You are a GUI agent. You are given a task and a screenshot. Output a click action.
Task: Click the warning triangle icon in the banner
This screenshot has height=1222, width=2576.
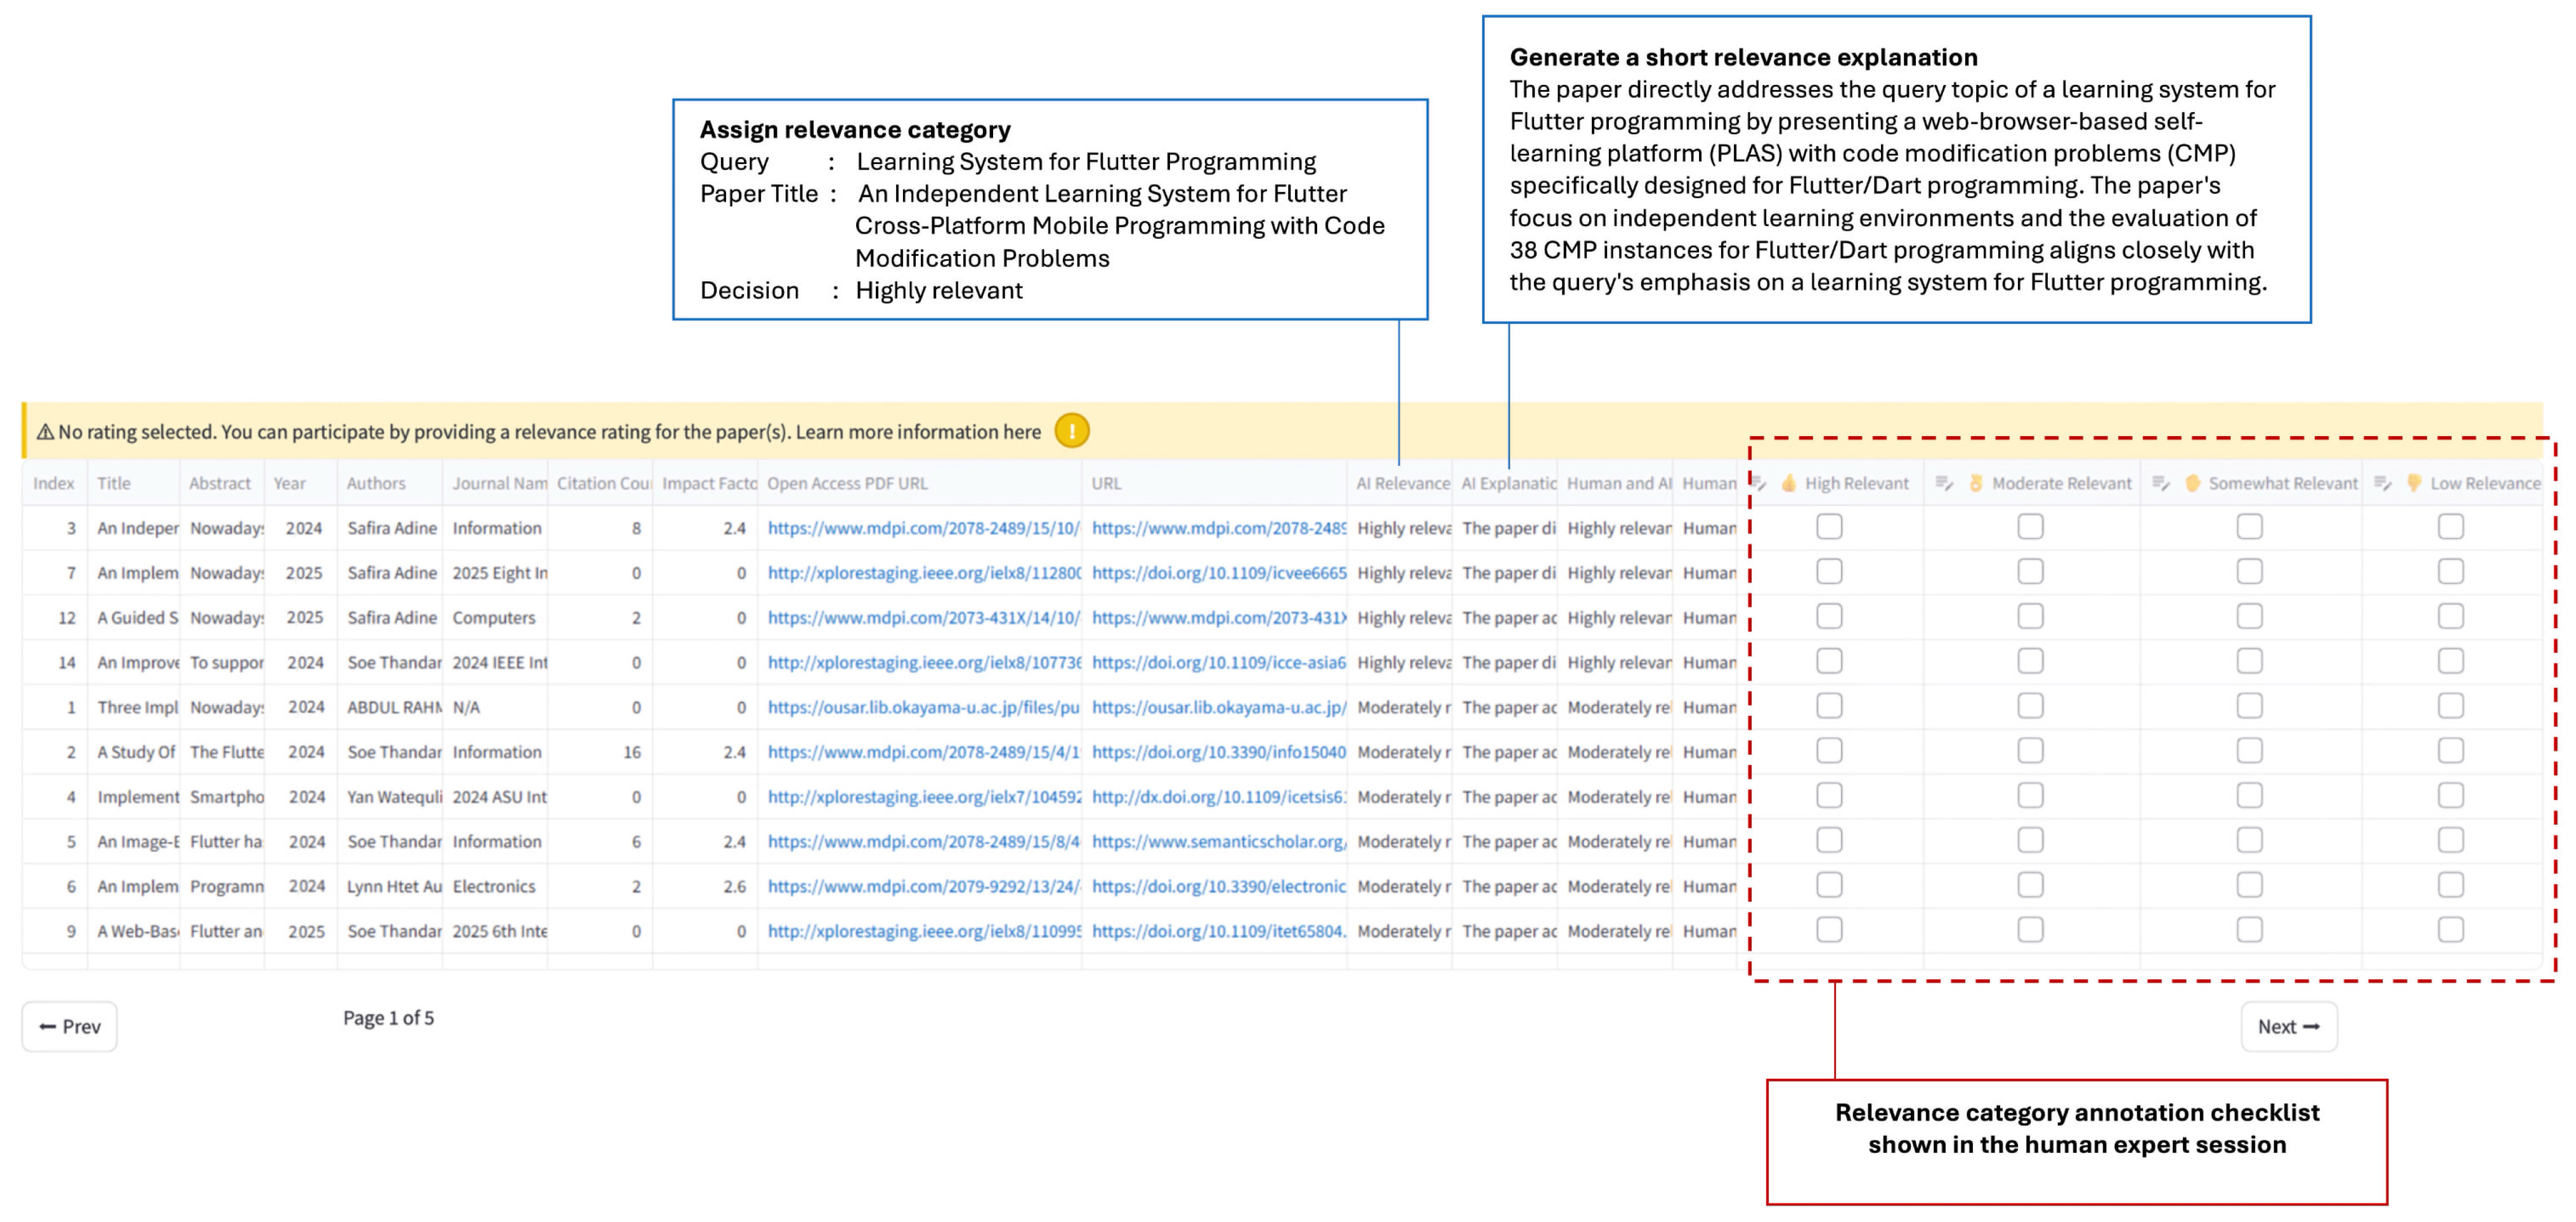45,433
